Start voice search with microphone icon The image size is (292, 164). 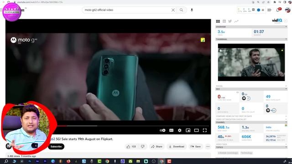coord(192,10)
